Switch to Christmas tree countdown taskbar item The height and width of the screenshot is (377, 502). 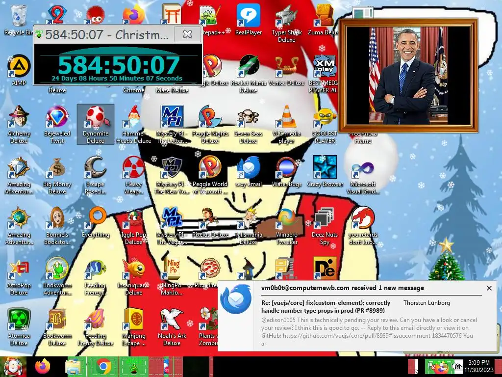point(134,367)
